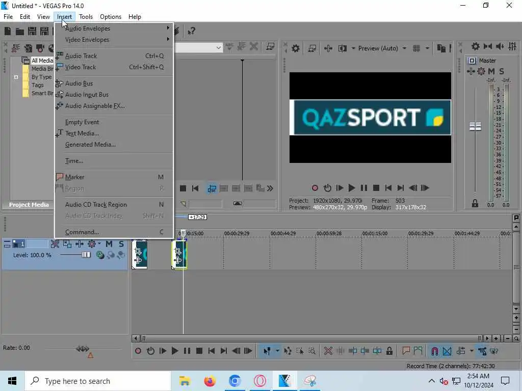Open Track FX icon on track 1
Viewport: 522px width, 391px height.
point(79,244)
